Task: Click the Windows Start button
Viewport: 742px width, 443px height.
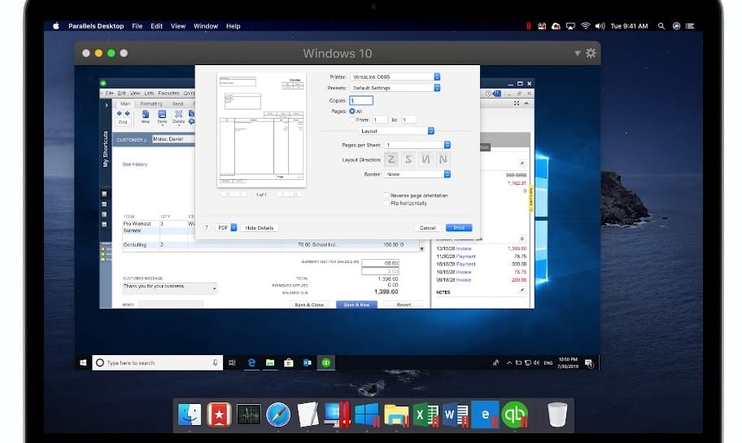Action: click(83, 363)
